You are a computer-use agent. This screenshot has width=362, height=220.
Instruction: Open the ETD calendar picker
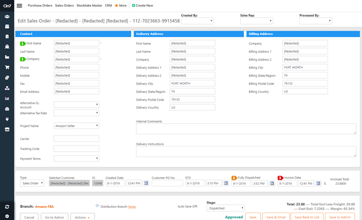(226, 183)
